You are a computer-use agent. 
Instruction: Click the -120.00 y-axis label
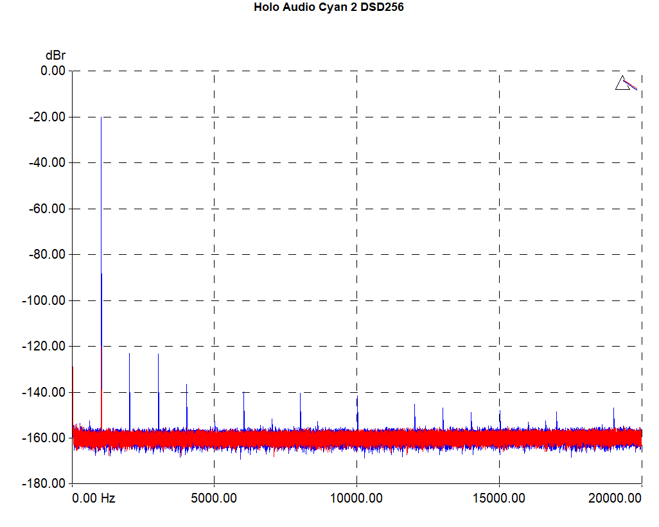(44, 346)
